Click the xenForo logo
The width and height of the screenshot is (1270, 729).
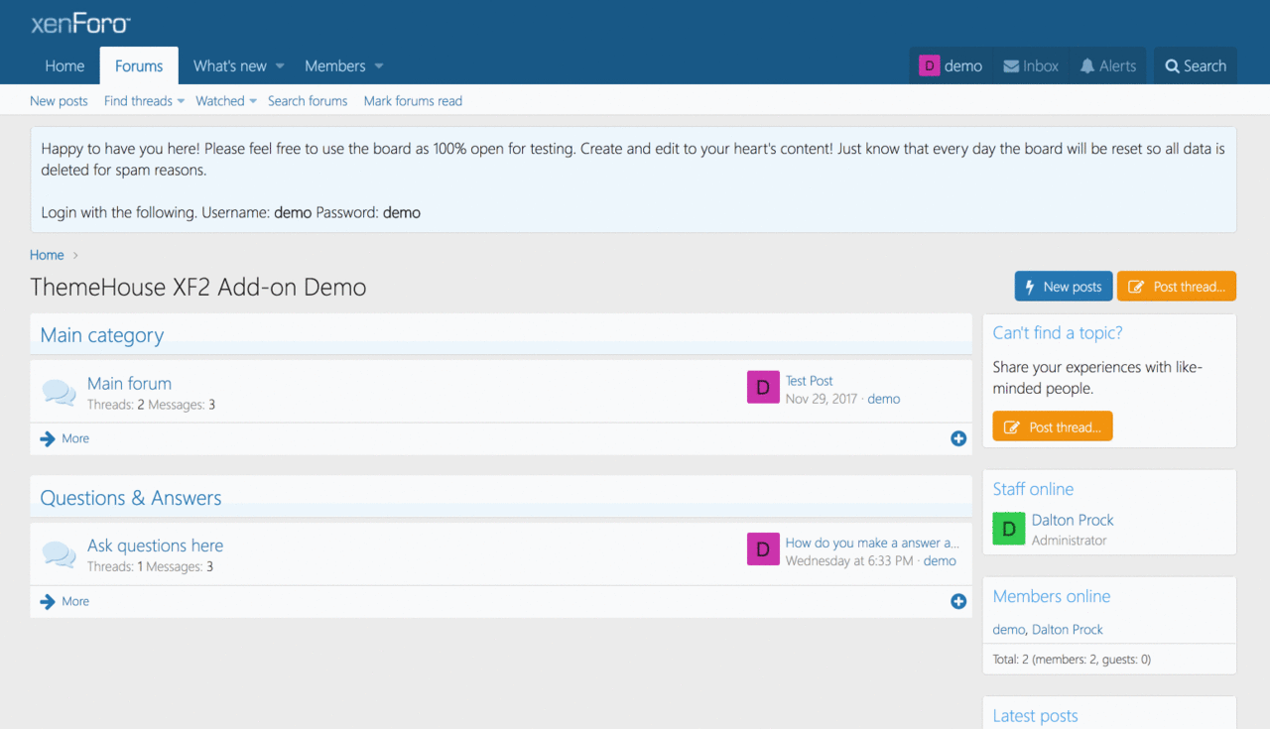click(x=80, y=24)
